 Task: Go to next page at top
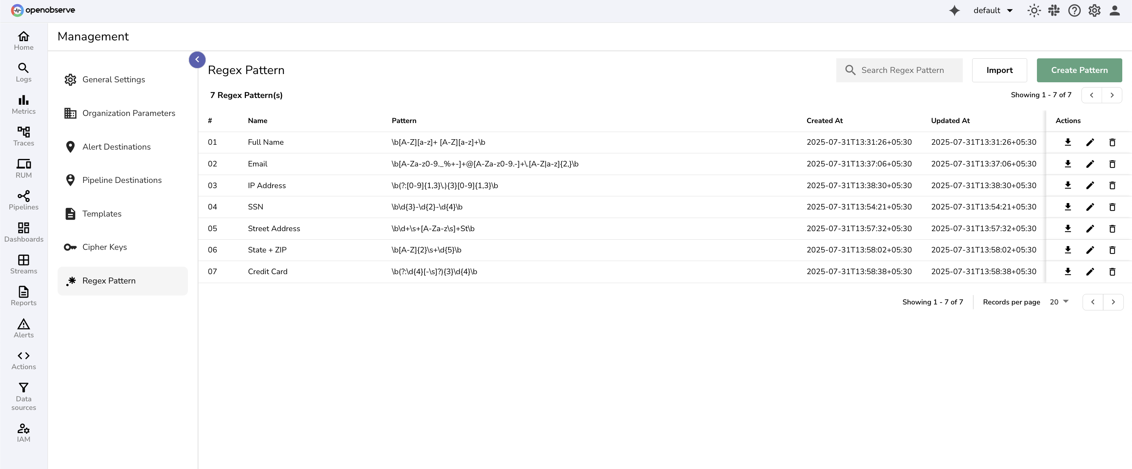click(x=1112, y=95)
